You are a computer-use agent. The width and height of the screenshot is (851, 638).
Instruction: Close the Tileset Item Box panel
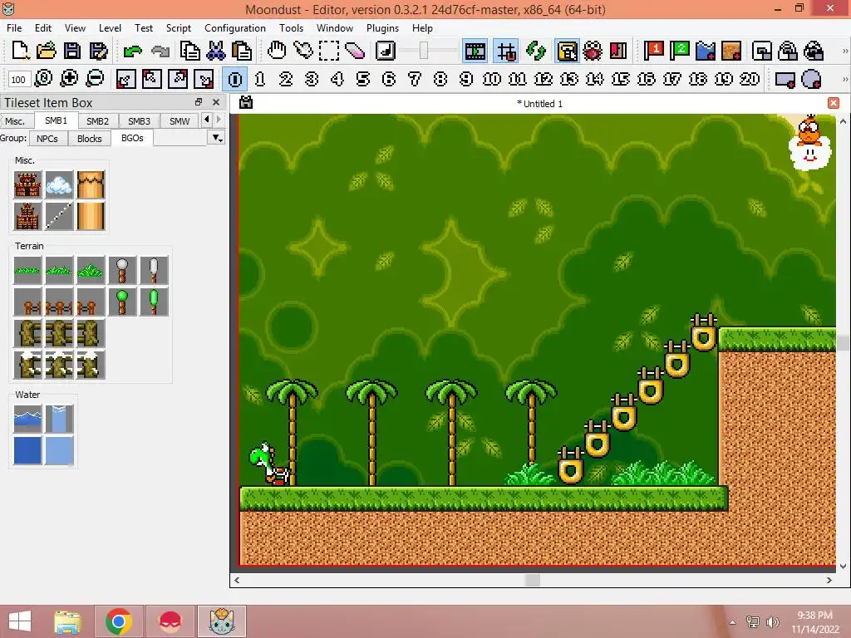(216, 102)
